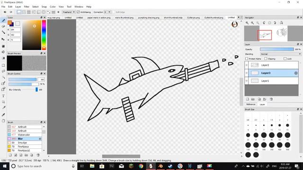Screen dimensions: 303x170
Task: Click the Brush list scroll-up arrow
Action: point(44,127)
